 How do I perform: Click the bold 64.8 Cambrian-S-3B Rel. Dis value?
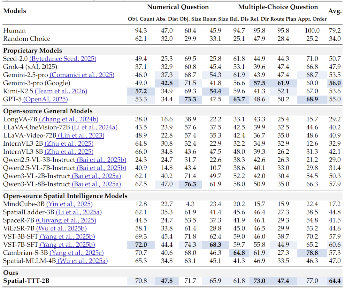239,253
